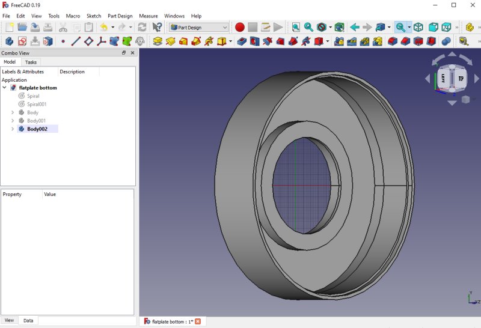Click the Groove tool
The image size is (481, 328).
click(268, 41)
